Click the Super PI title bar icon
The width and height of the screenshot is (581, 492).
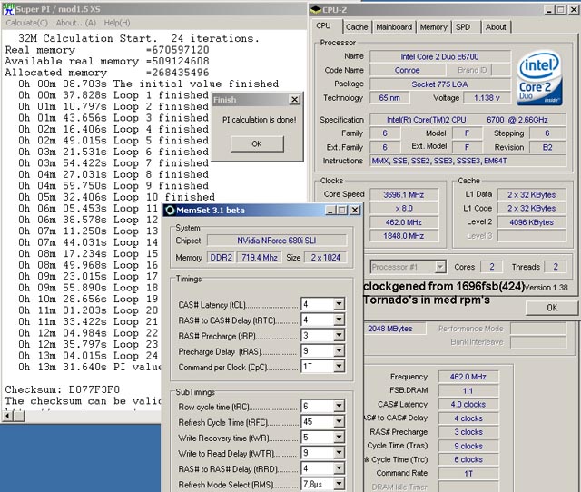point(8,9)
